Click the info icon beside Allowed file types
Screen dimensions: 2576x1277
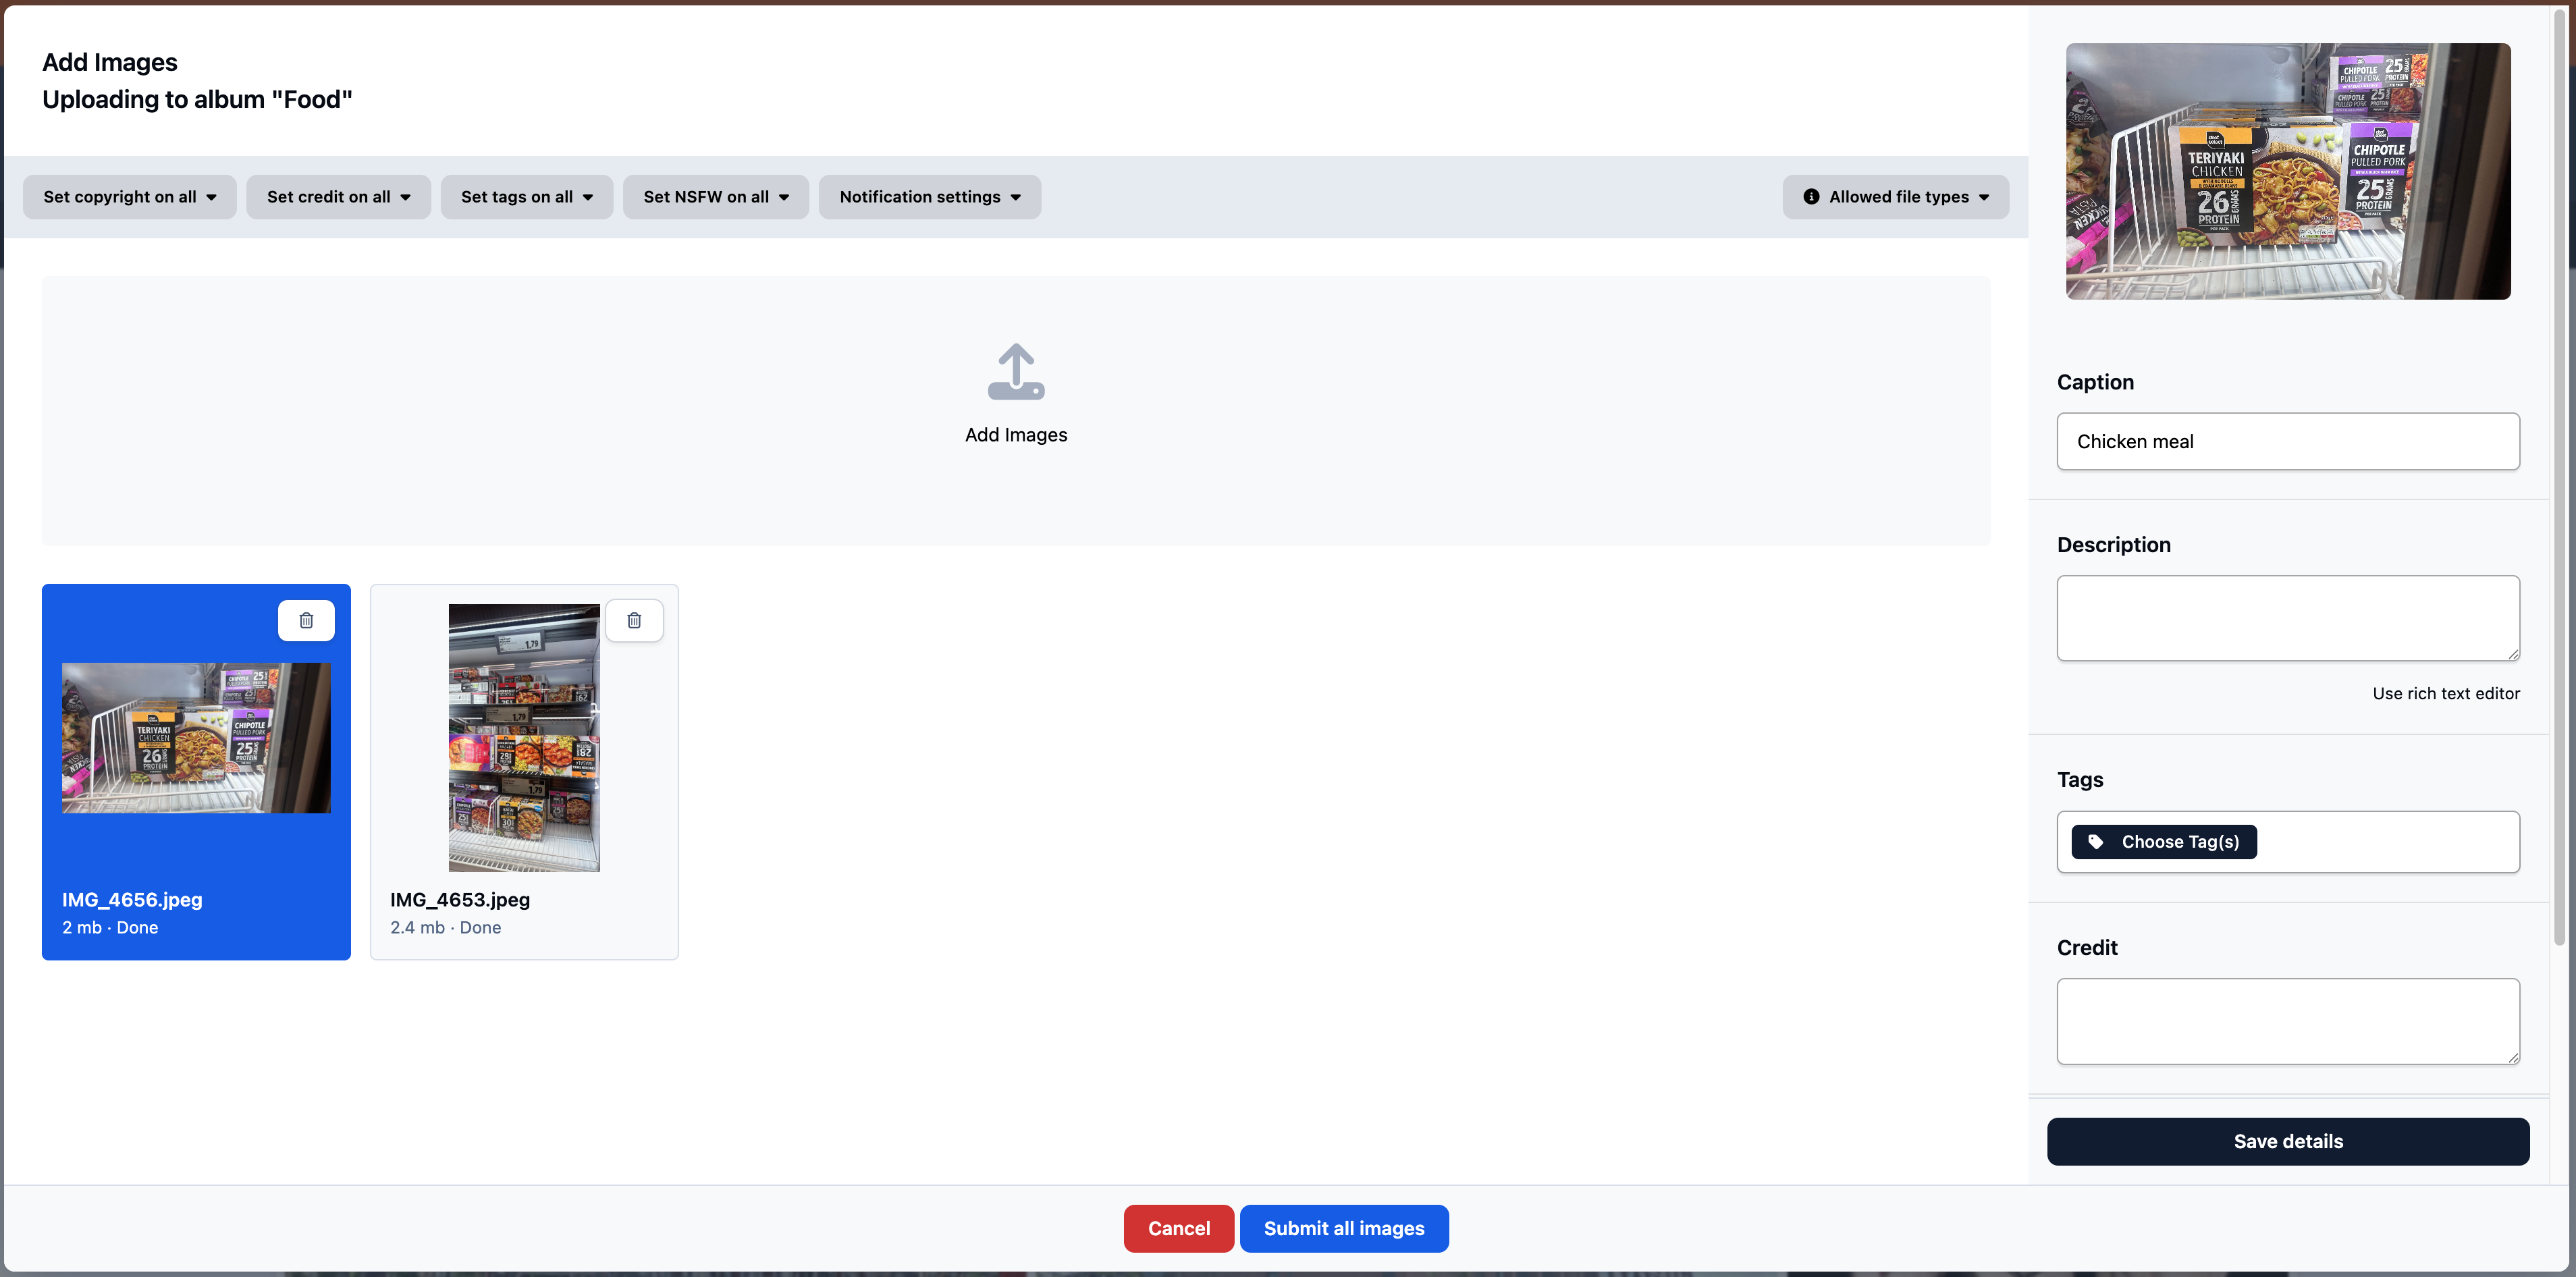pos(1811,197)
